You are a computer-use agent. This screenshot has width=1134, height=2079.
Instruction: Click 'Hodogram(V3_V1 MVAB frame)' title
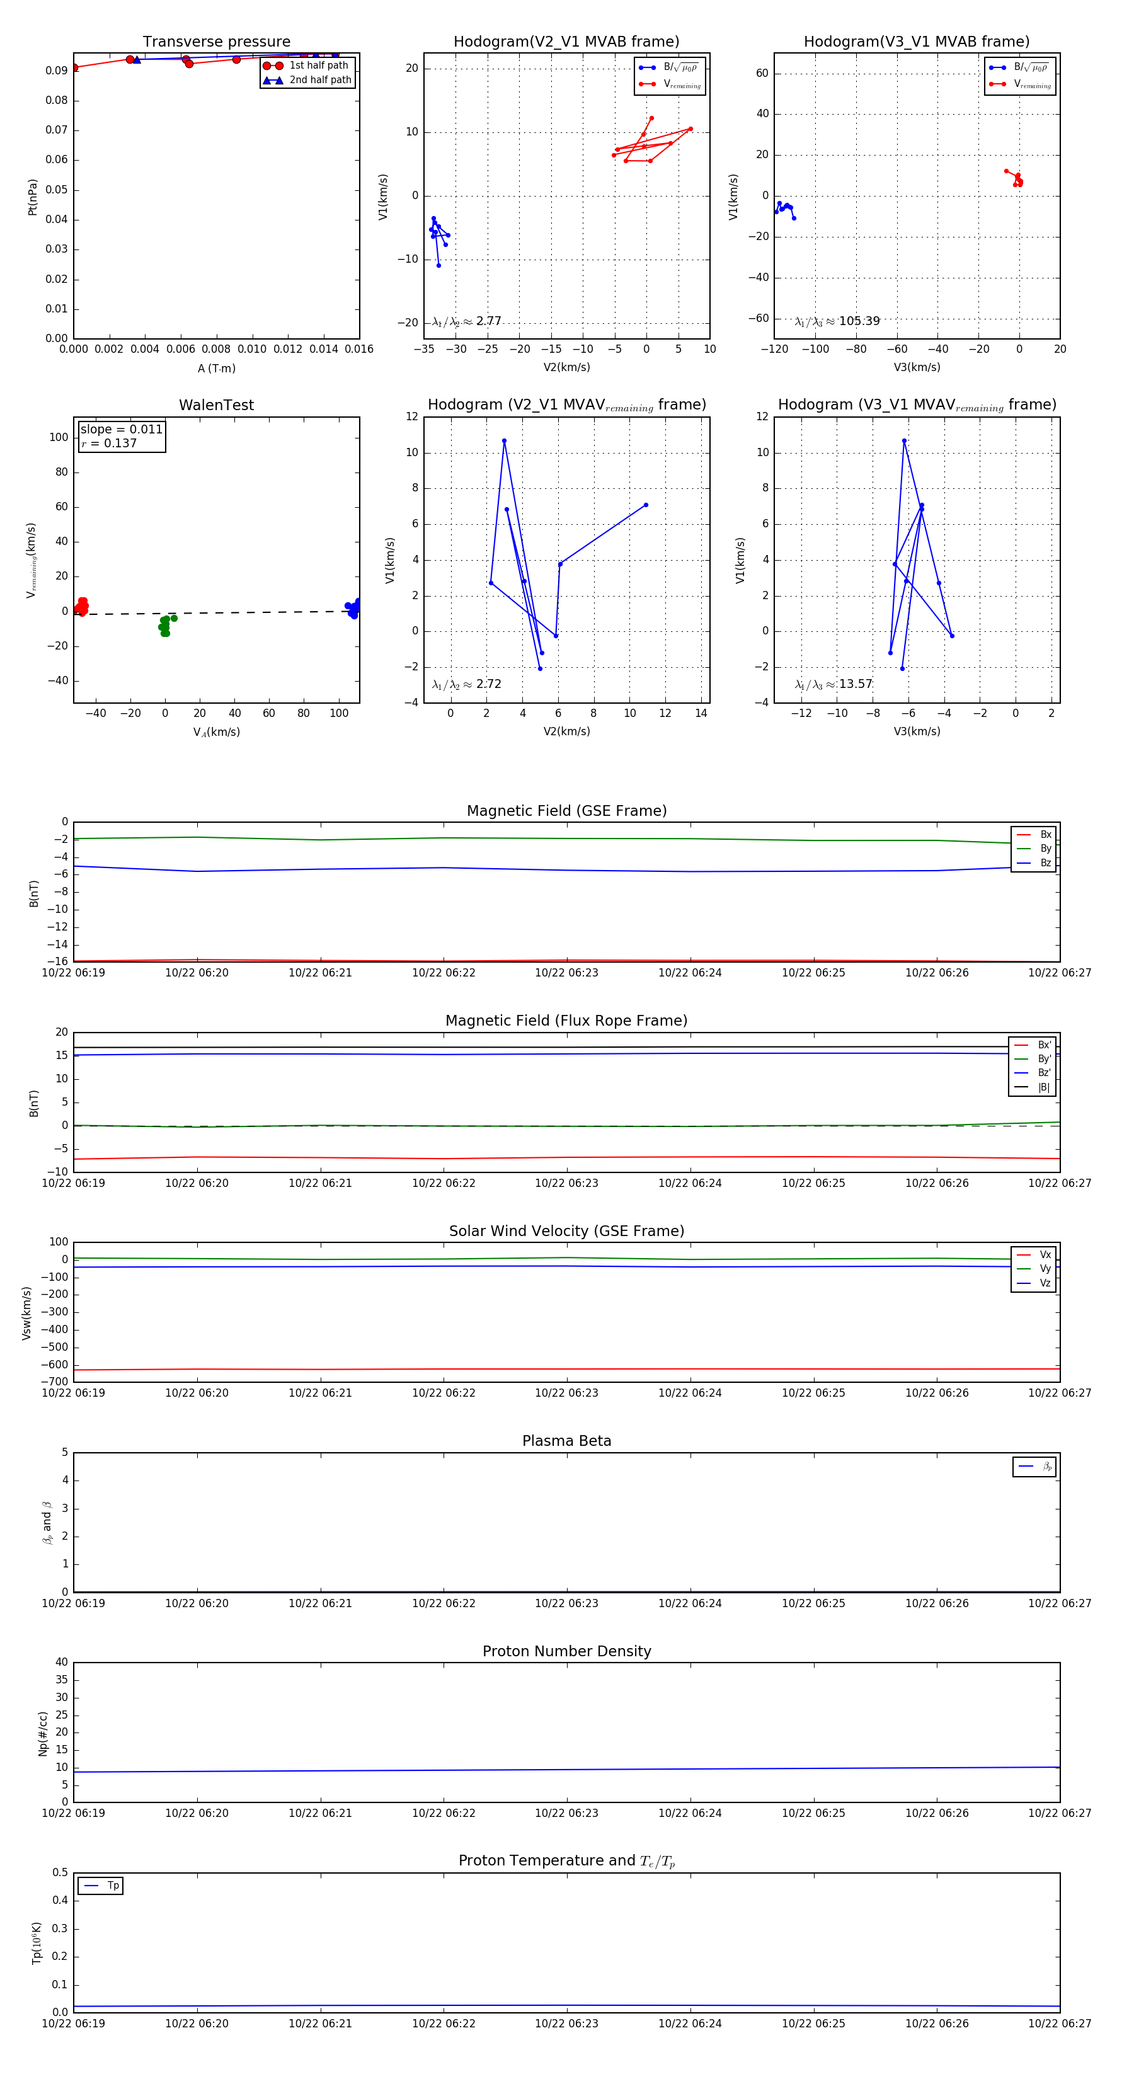(x=916, y=42)
